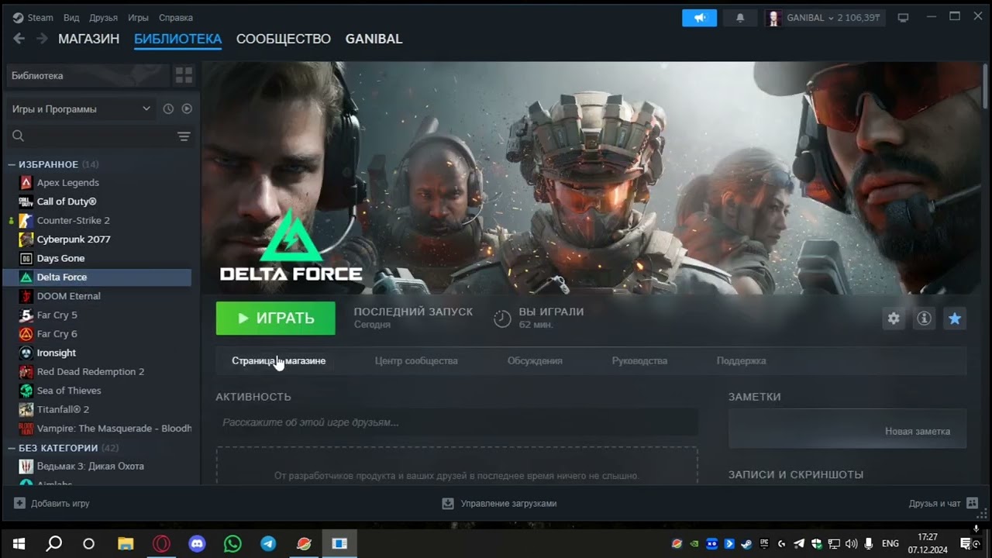The height and width of the screenshot is (558, 992).
Task: Open the Друзья menu
Action: click(103, 18)
